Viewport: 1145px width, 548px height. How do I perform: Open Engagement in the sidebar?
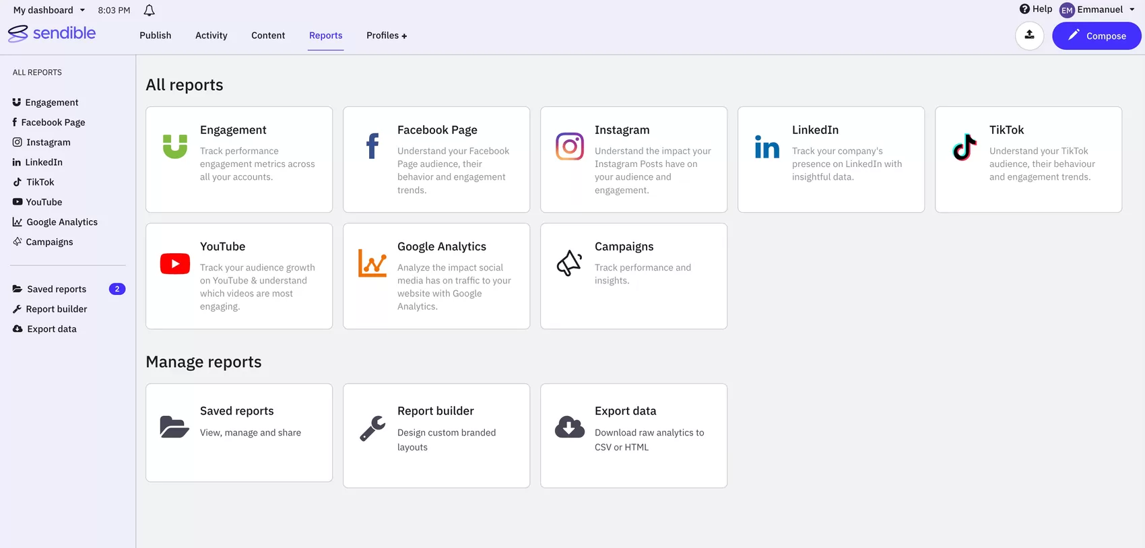coord(52,102)
